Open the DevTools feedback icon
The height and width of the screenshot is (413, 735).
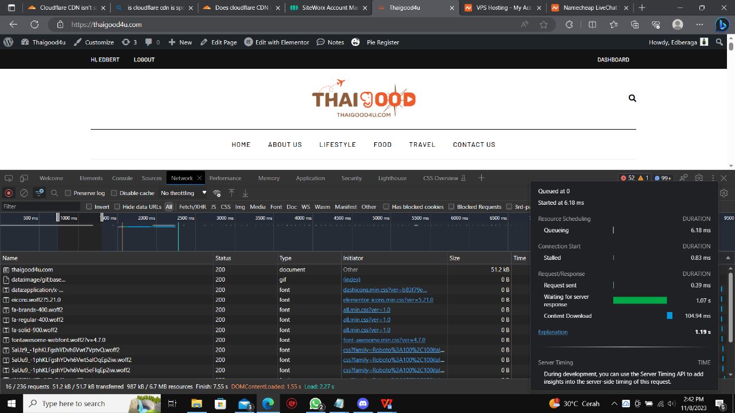(x=684, y=178)
